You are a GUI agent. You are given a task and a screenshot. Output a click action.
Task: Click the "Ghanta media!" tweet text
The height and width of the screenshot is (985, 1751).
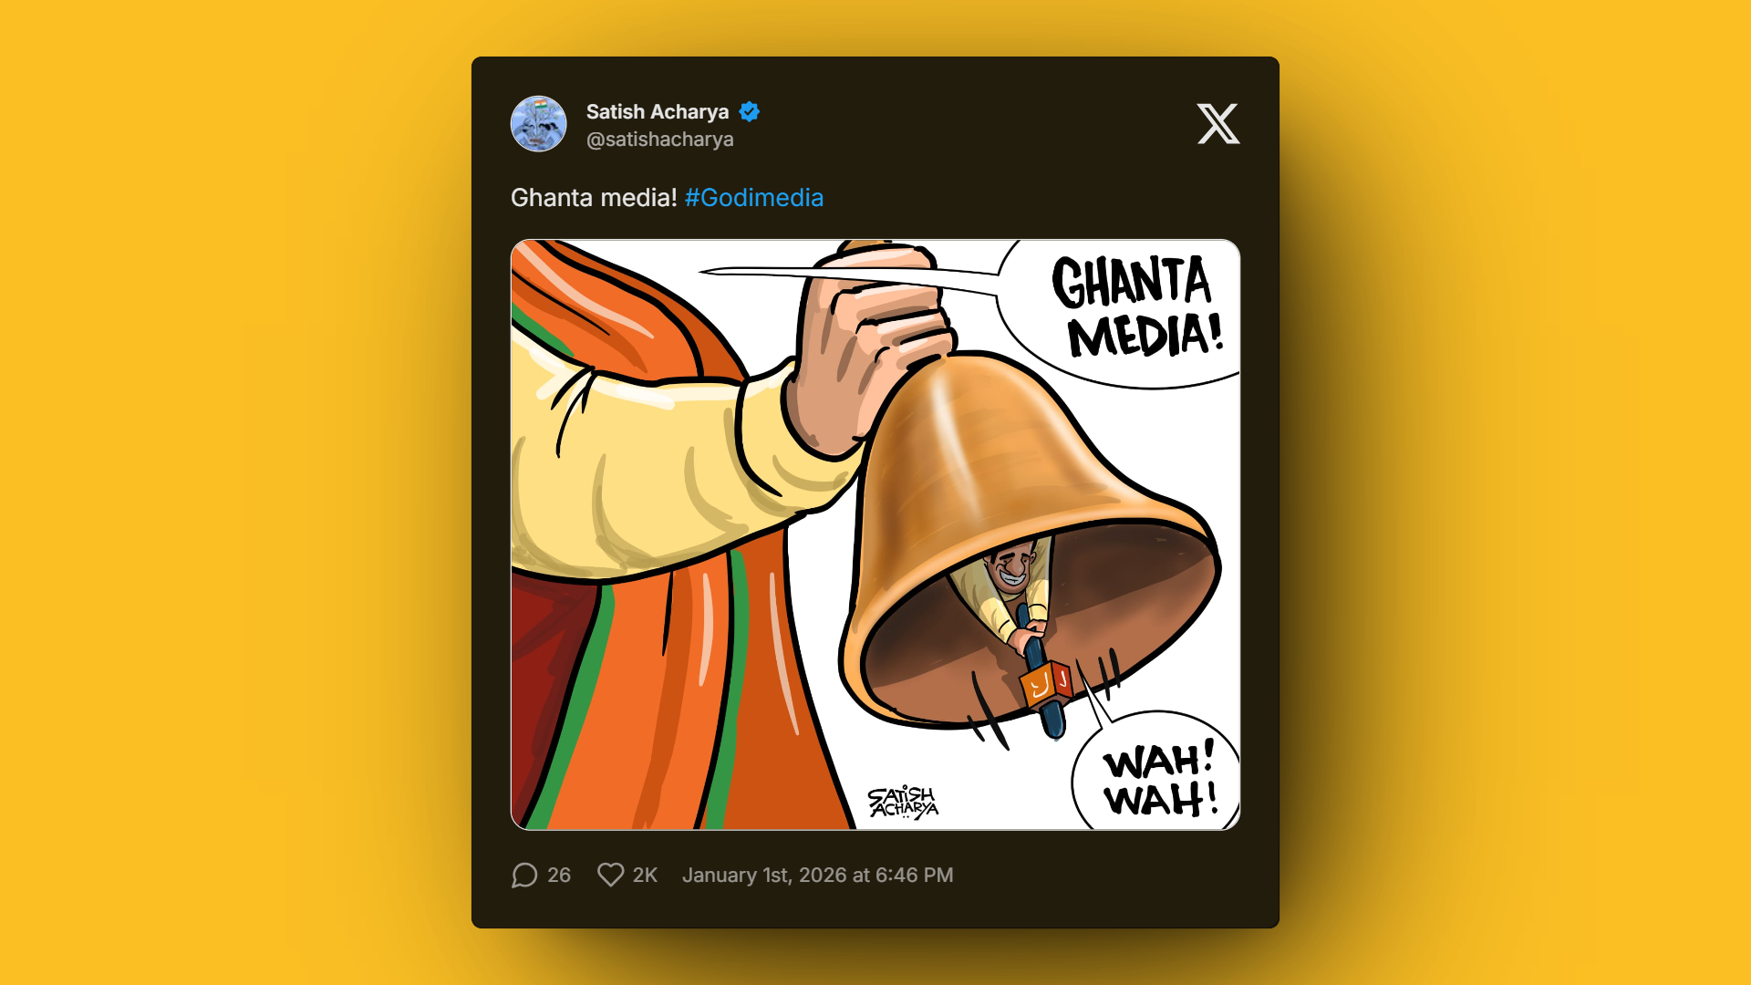pos(594,198)
